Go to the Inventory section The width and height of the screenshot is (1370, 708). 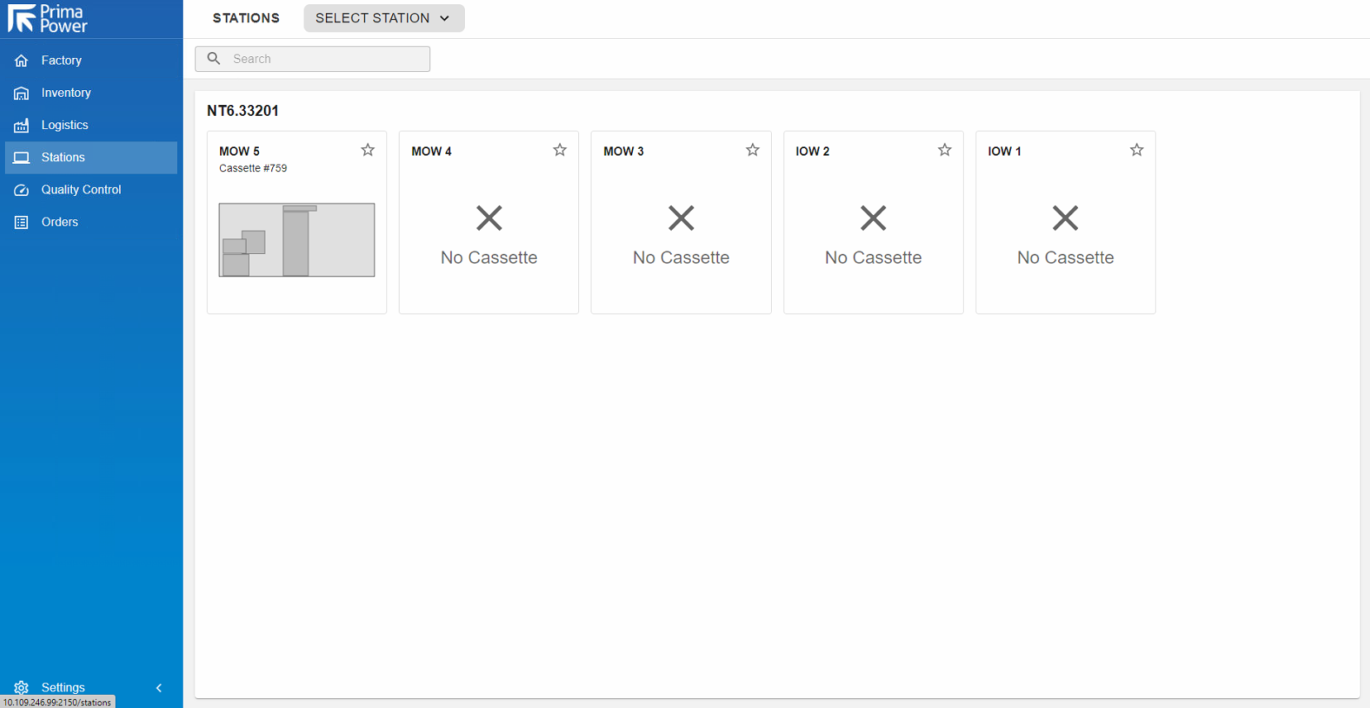pos(66,93)
